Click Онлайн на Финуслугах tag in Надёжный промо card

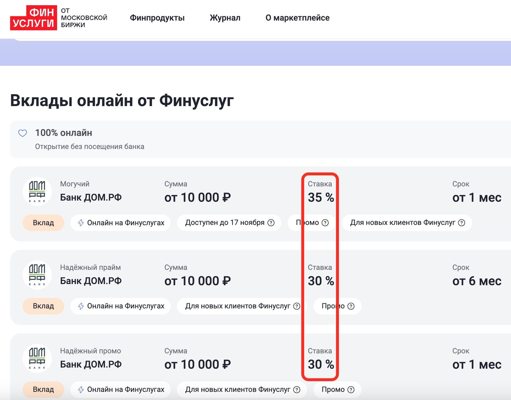[121, 389]
